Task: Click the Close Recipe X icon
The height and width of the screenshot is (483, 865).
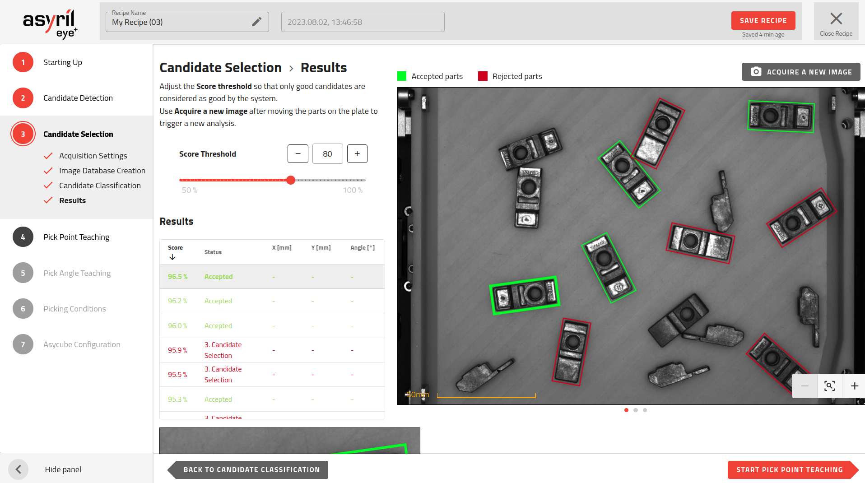Action: pyautogui.click(x=836, y=19)
